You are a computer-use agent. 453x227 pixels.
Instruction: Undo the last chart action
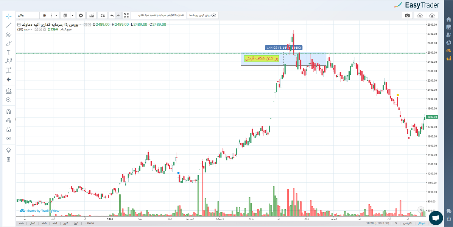[112, 15]
